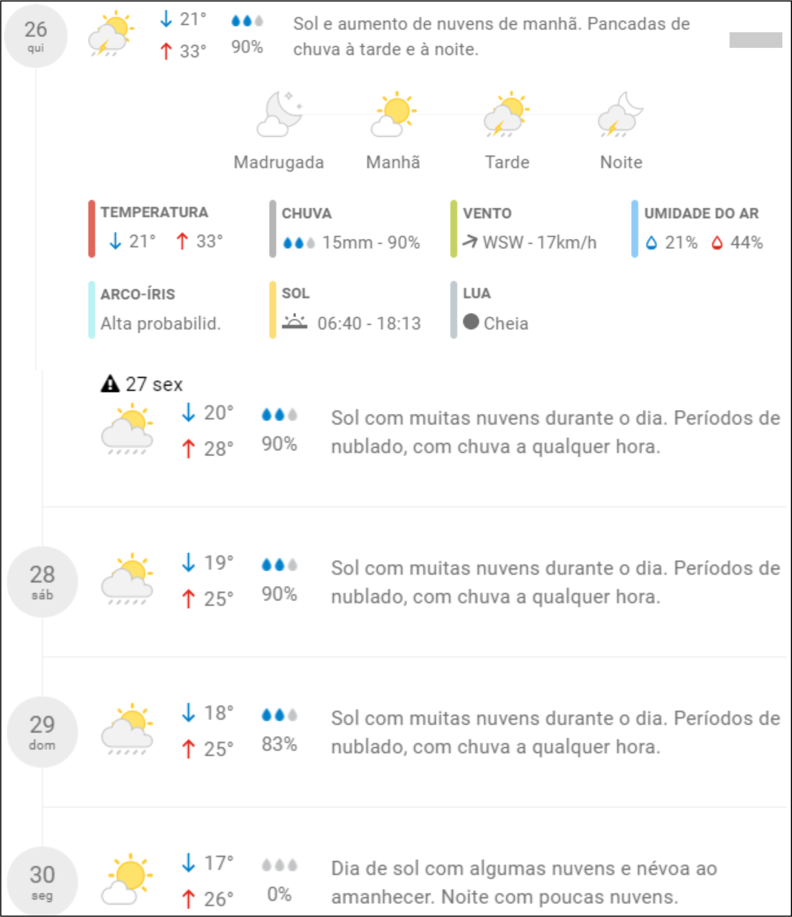The image size is (792, 917).
Task: Click the full moon icon beside Cheia
Action: click(471, 322)
